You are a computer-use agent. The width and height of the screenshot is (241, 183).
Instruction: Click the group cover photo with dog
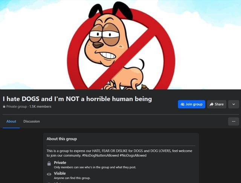click(x=120, y=45)
